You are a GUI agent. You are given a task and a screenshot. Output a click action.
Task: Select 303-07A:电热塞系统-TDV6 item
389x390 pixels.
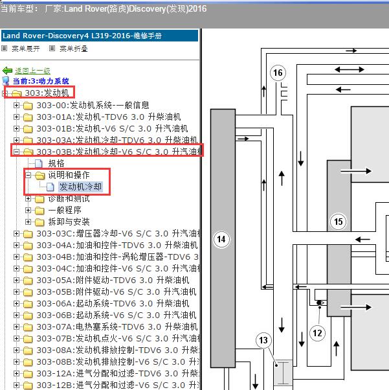(x=117, y=327)
